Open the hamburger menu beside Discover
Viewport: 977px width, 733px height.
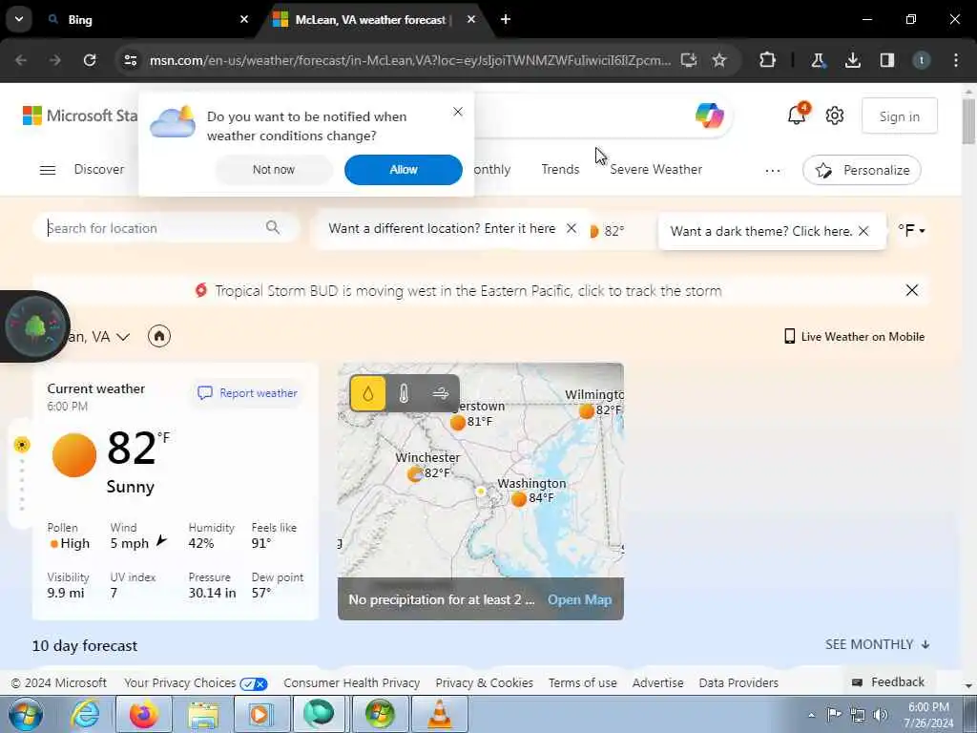[x=48, y=170]
